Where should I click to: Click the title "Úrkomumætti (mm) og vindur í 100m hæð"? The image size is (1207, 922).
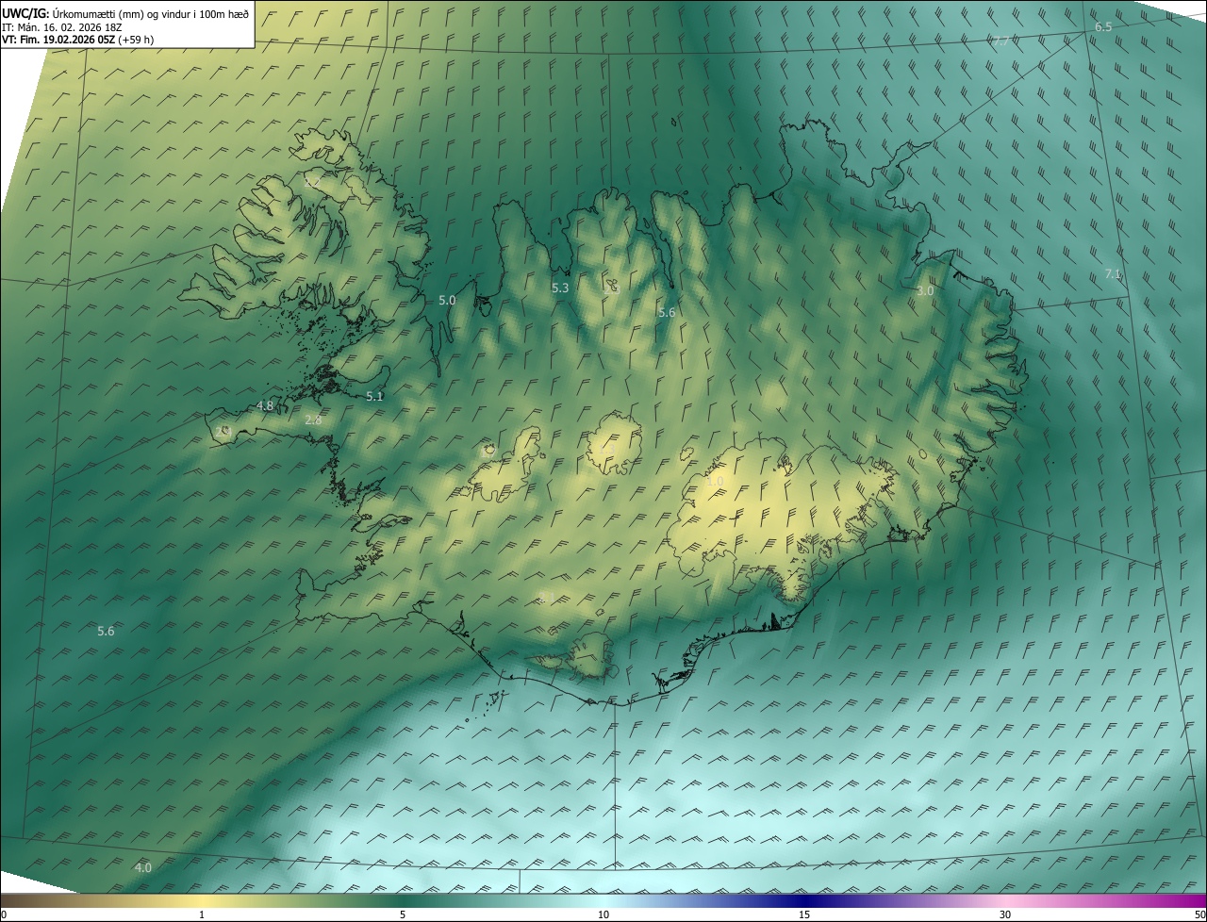[x=151, y=12]
